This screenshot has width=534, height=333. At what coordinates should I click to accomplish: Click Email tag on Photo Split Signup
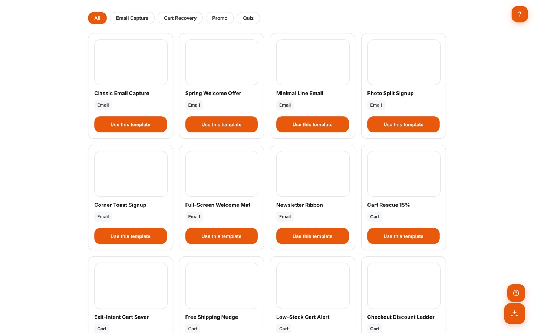(376, 105)
